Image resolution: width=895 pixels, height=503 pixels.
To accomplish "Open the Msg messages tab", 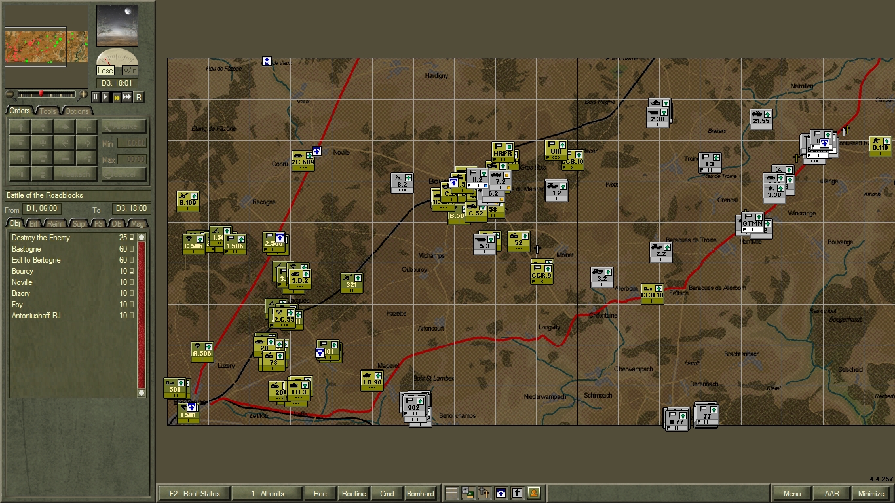I will (138, 224).
